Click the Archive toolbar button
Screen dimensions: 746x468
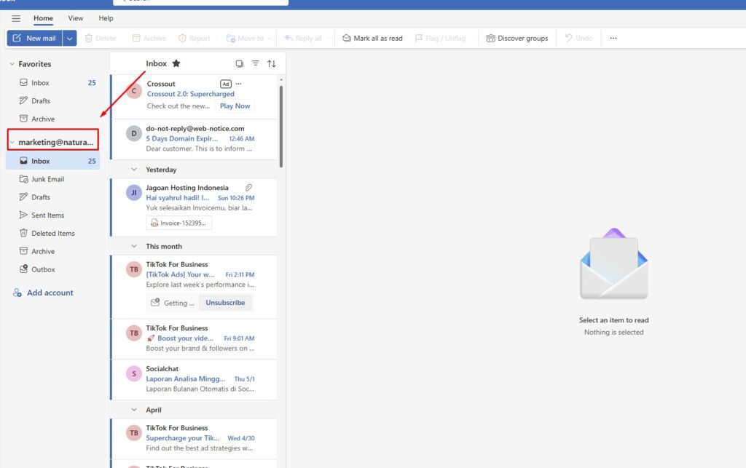[149, 38]
